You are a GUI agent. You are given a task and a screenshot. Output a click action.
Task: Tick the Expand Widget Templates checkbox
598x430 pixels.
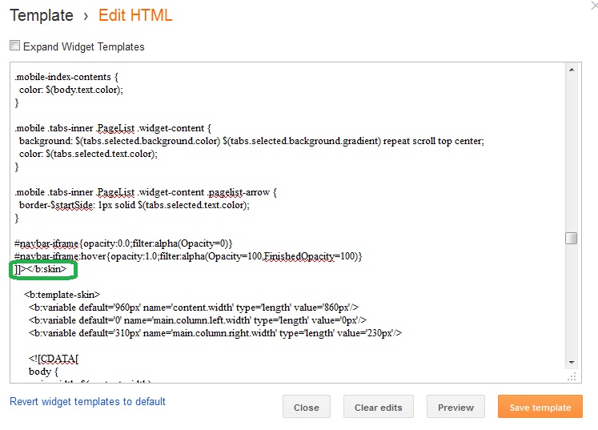(x=14, y=46)
